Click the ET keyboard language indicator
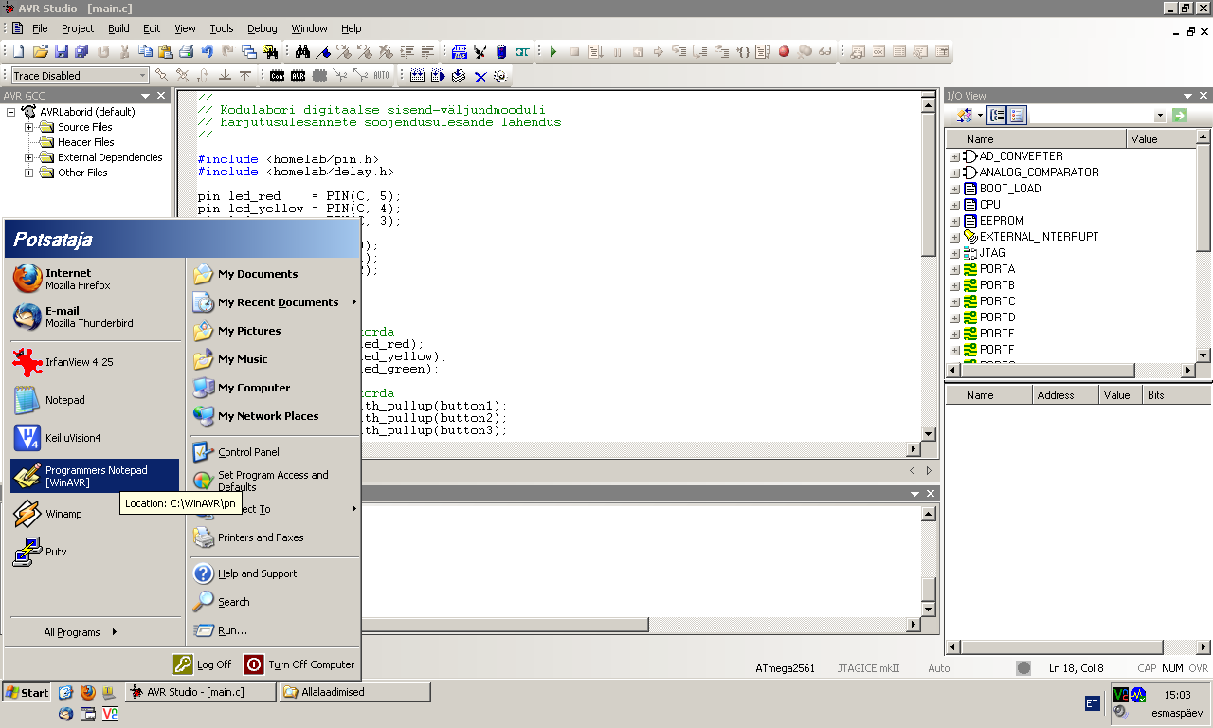Viewport: 1213px width, 728px height. 1092,703
